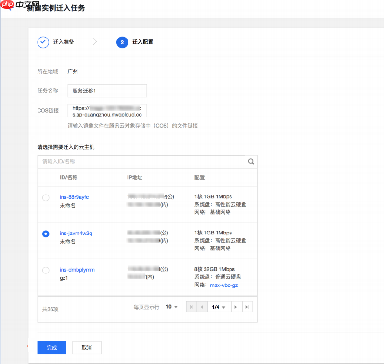
Task: Go to 迁入准备 step
Action: coord(64,42)
